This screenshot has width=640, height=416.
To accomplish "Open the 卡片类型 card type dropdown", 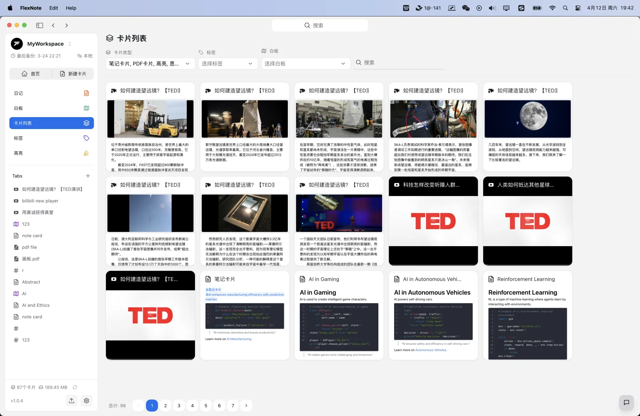I will click(150, 64).
